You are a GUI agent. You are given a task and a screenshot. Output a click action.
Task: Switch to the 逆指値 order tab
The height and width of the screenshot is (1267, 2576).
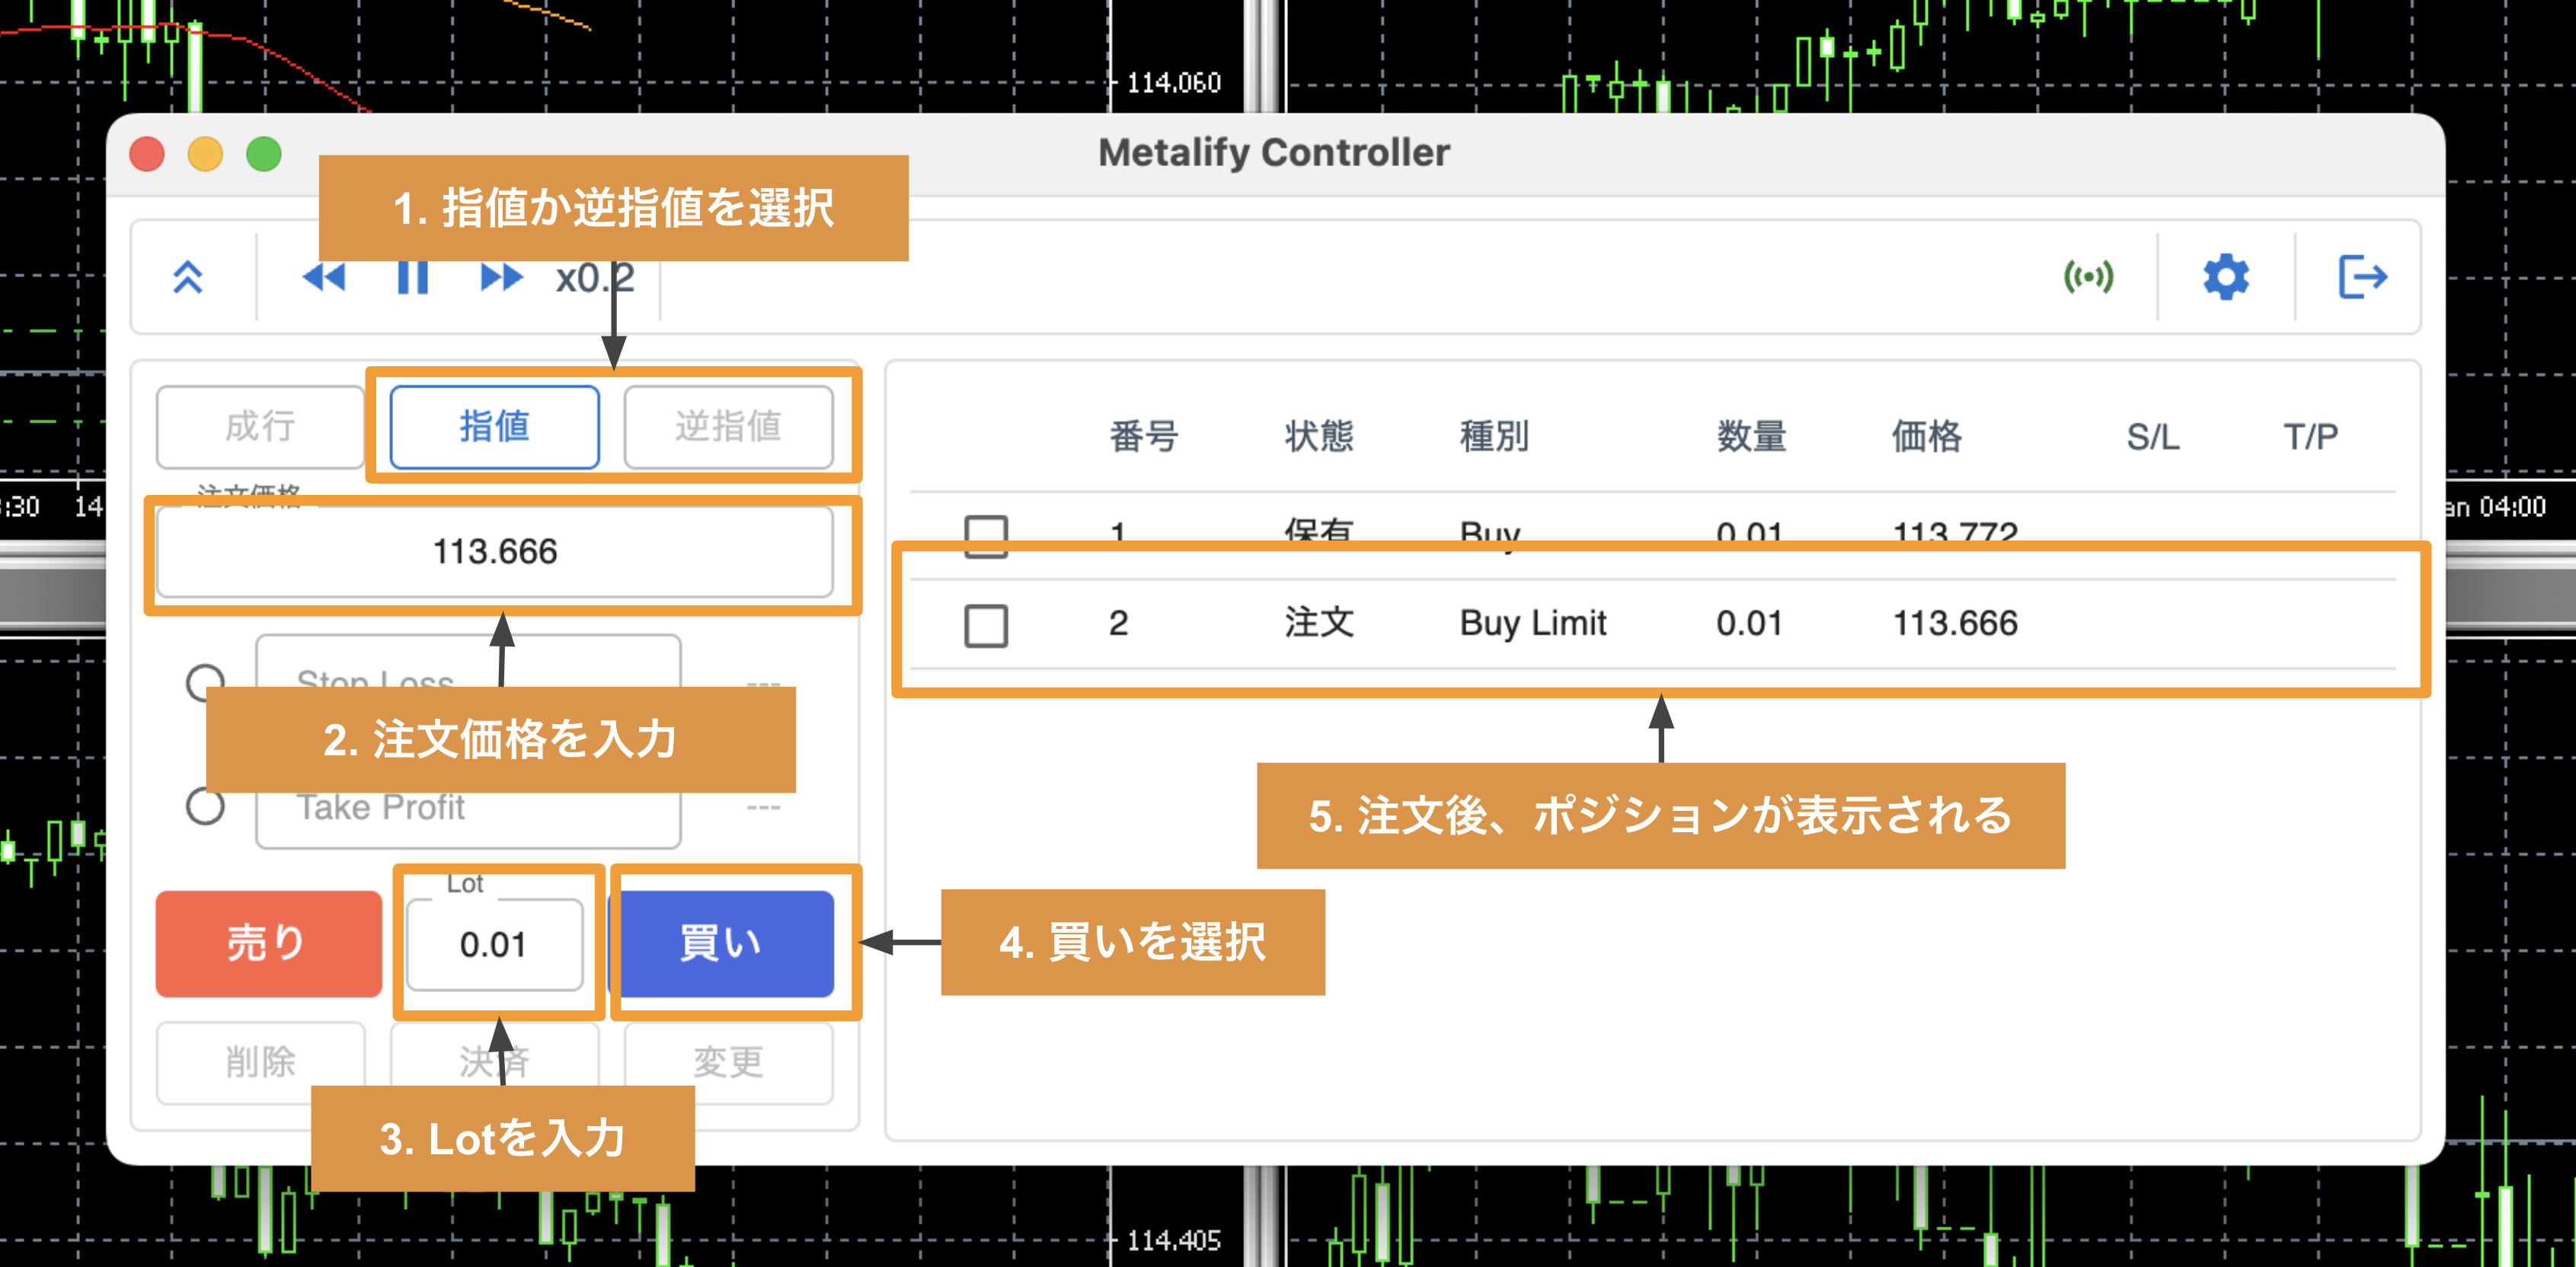coord(729,427)
